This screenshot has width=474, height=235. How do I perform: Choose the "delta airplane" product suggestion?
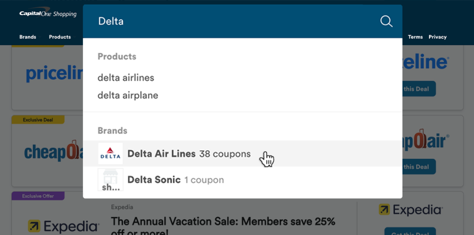pyautogui.click(x=127, y=95)
